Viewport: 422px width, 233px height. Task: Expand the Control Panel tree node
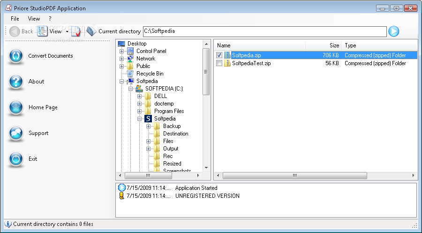click(121, 51)
